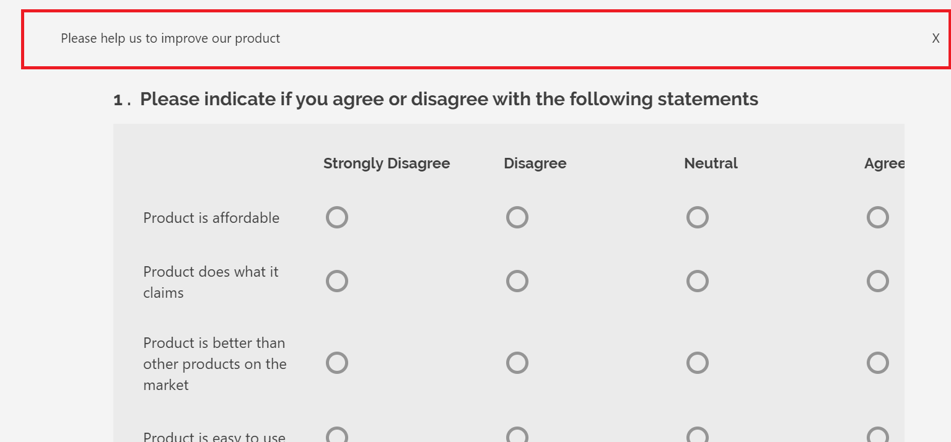Select Agree for Product is affordable

(x=877, y=217)
